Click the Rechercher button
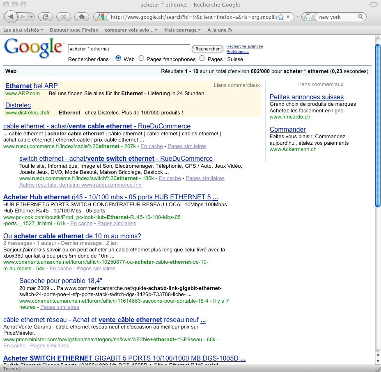The width and height of the screenshot is (381, 372). (x=207, y=49)
